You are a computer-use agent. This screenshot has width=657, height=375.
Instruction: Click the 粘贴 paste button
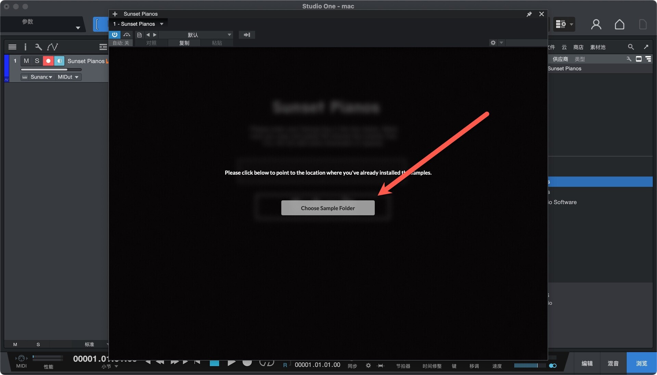click(x=217, y=43)
